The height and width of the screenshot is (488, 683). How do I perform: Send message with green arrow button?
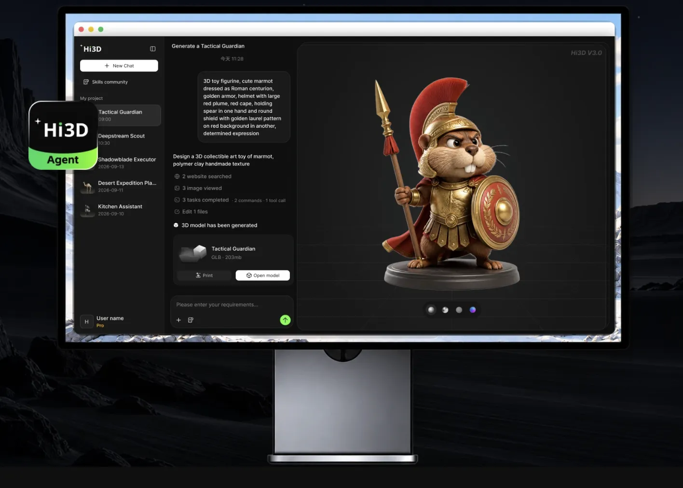286,320
